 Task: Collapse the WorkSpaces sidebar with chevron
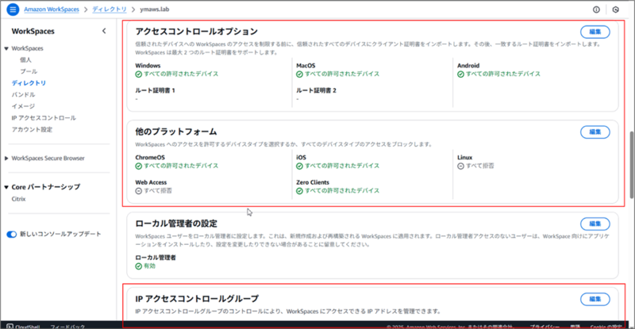pos(104,31)
